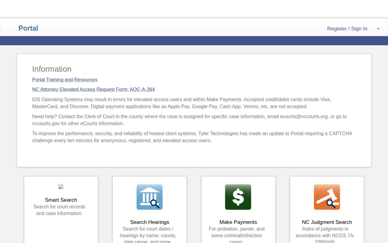Click the Information heading
Image resolution: width=388 pixels, height=243 pixels.
click(52, 69)
